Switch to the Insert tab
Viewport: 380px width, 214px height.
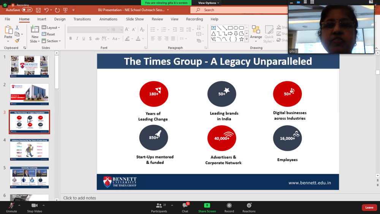42,19
